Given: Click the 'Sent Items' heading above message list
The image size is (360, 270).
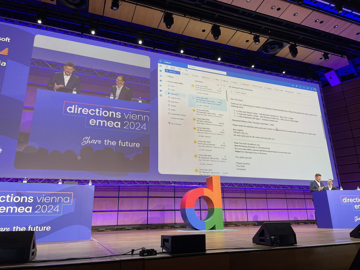Looking at the screenshot, I should 199,82.
